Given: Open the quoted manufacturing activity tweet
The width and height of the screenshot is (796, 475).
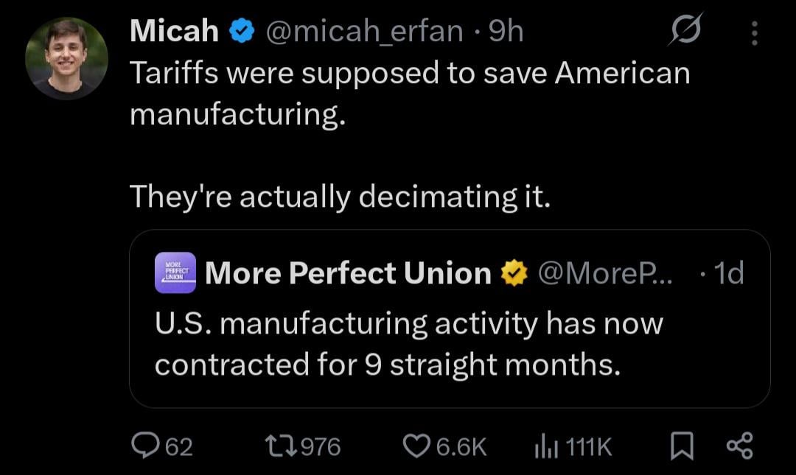Looking at the screenshot, I should coord(409,345).
